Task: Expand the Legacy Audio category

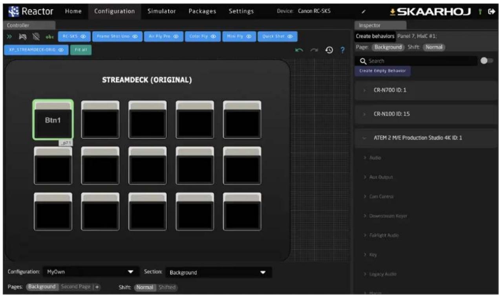Action: pos(379,274)
